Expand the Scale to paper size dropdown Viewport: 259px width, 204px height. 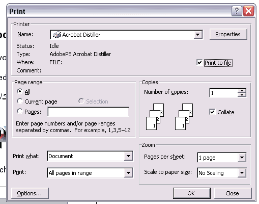(x=242, y=173)
